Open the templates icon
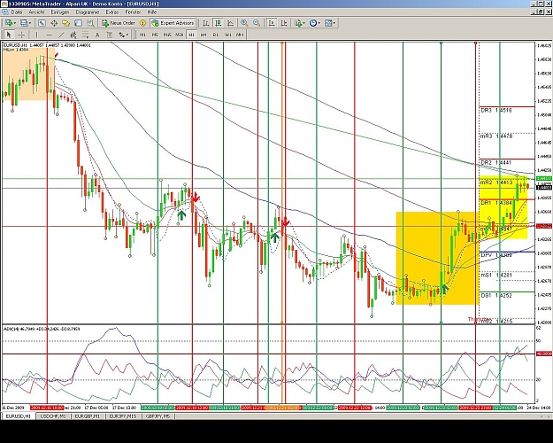553x443 pixels. point(328,23)
